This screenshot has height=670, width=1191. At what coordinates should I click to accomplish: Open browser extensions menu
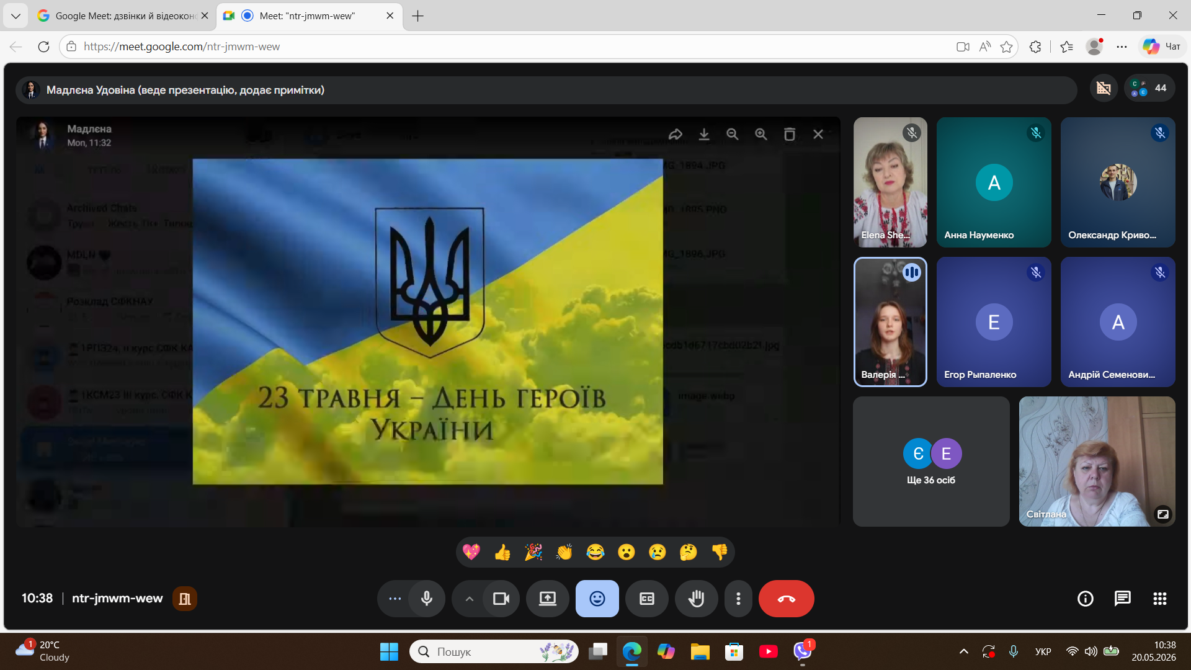tap(1035, 47)
